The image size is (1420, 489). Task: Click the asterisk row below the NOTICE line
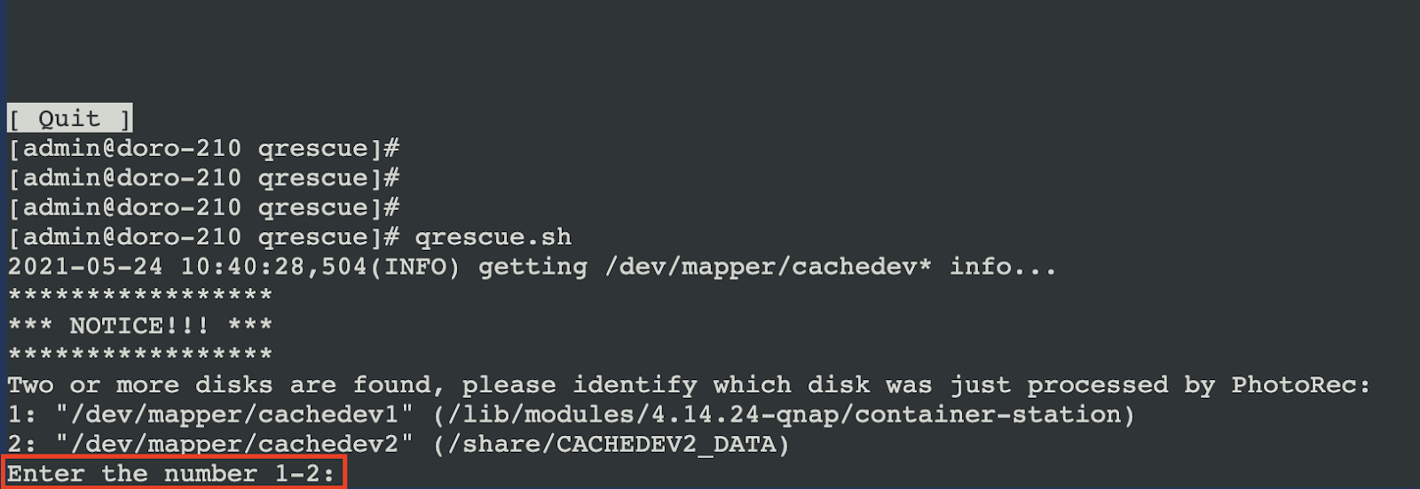(x=140, y=354)
